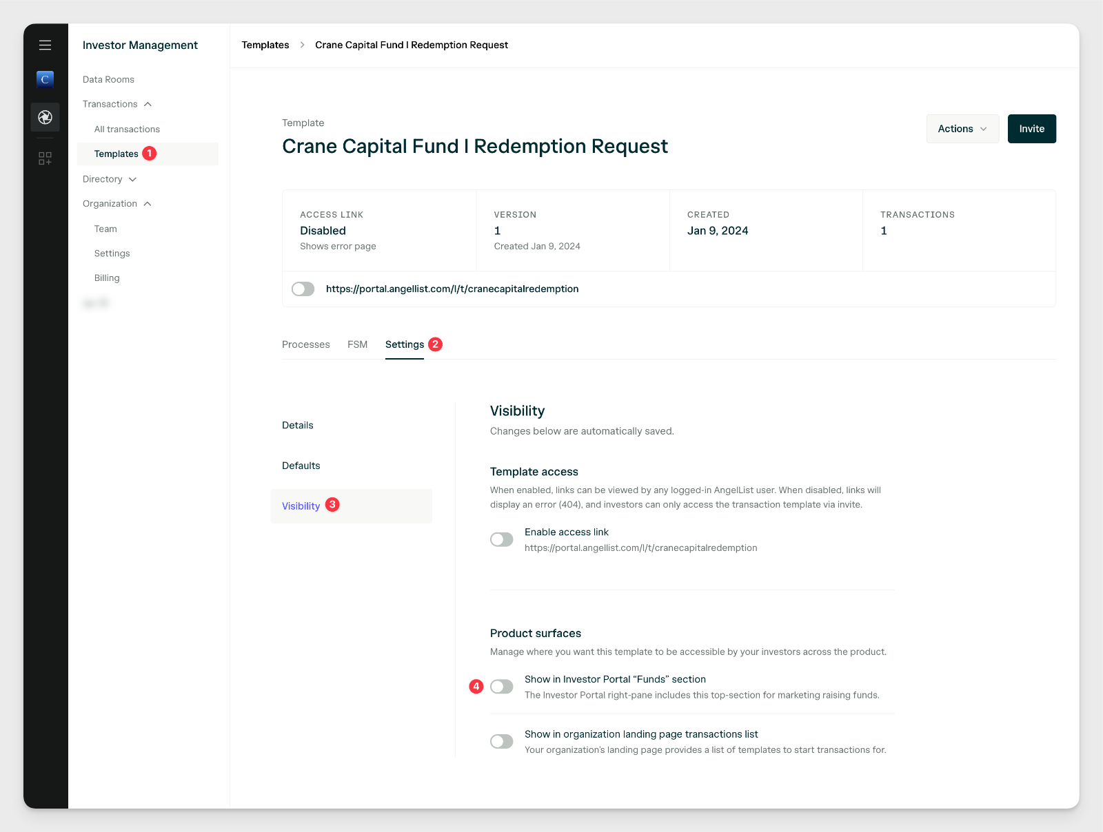Open Team page in sidebar
Image resolution: width=1103 pixels, height=832 pixels.
(105, 229)
